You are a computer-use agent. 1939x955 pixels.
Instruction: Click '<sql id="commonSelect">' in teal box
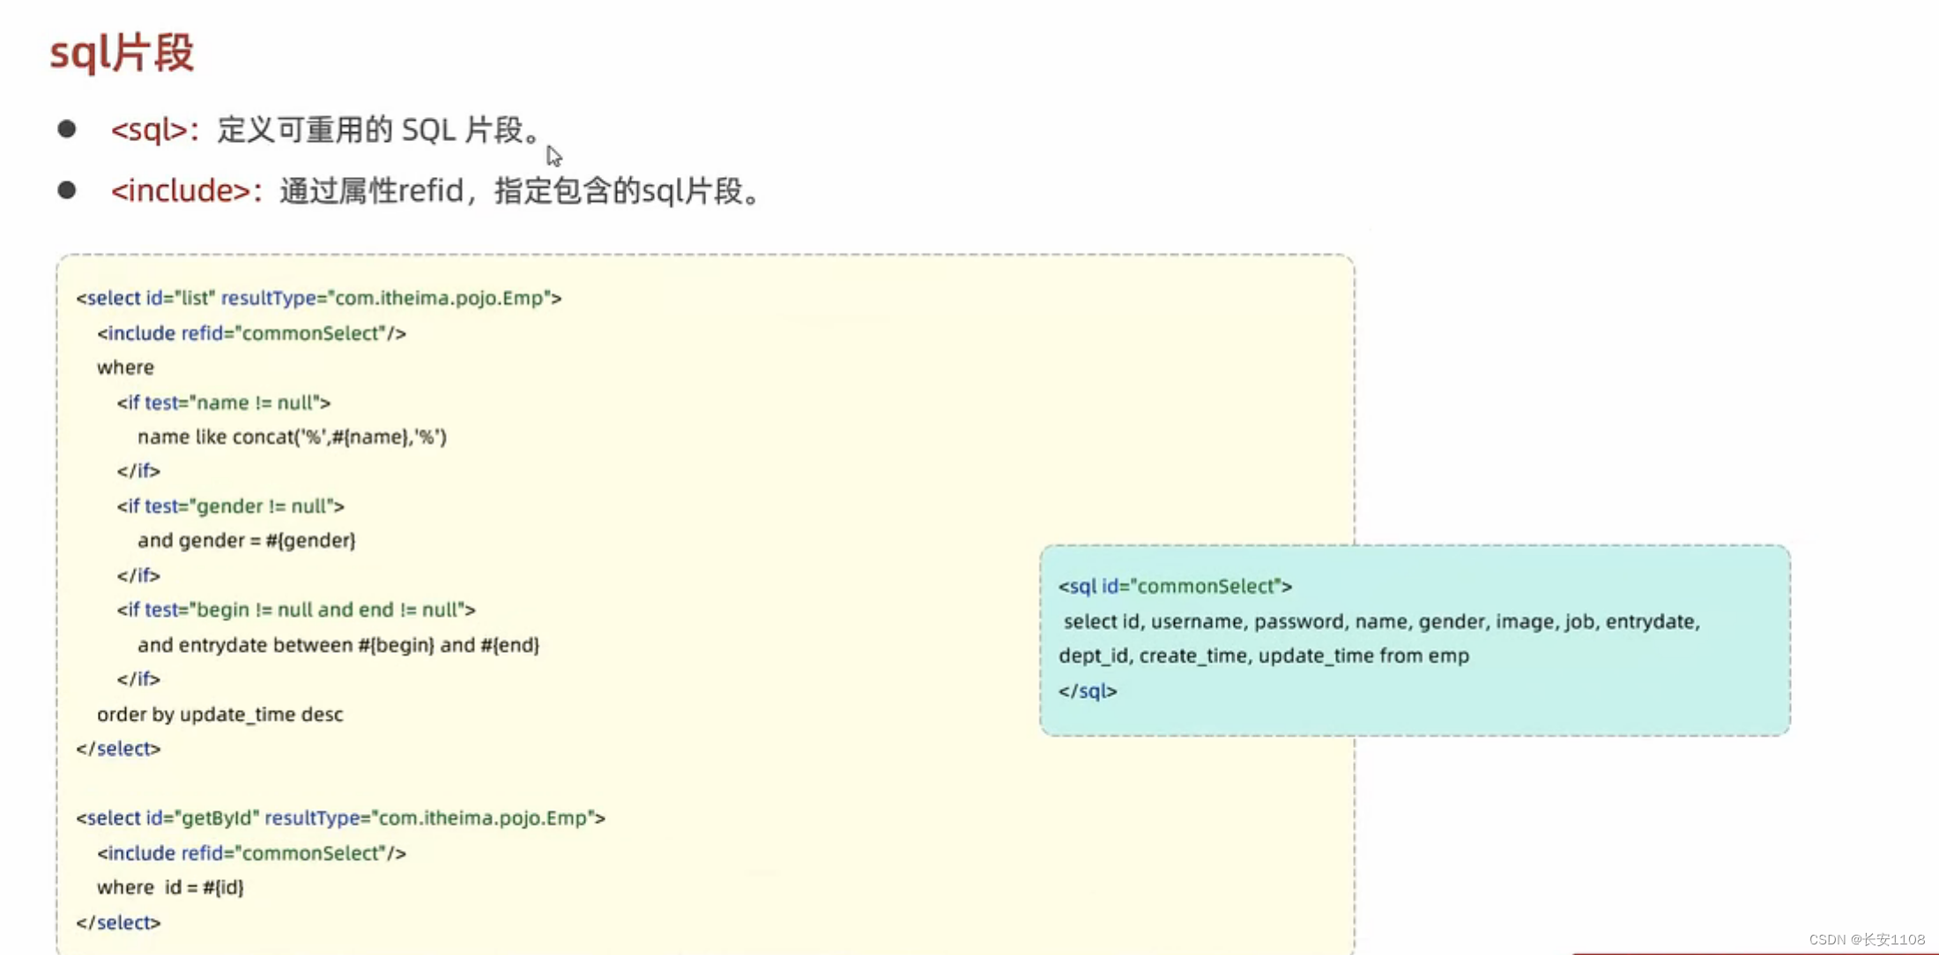1175,586
